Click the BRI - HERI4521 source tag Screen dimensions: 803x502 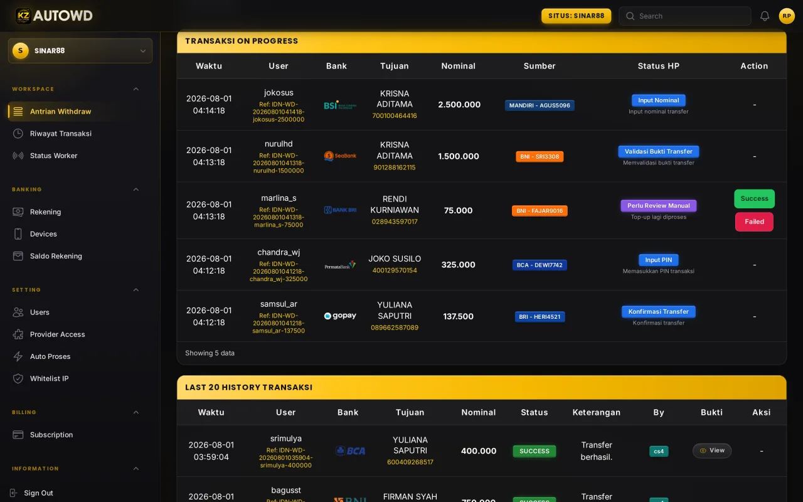540,317
